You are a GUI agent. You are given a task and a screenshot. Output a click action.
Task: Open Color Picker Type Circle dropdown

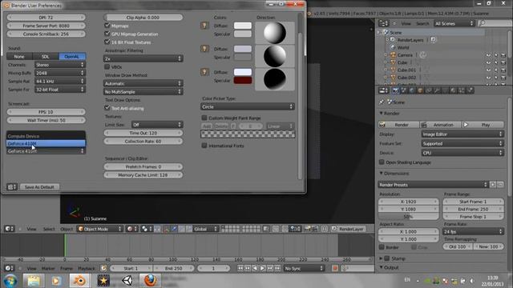248,106
